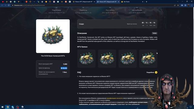
Task: Click the Скоро status label
Action: (82, 24)
